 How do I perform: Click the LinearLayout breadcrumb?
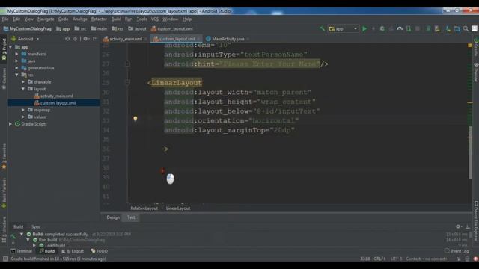[178, 208]
